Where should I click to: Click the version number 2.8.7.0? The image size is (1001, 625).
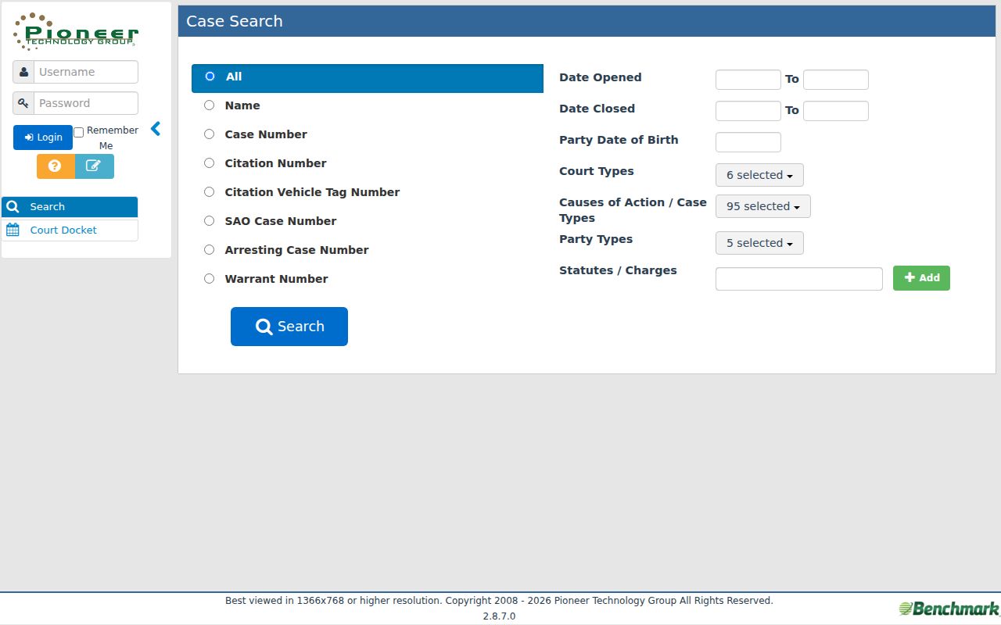coord(499,616)
